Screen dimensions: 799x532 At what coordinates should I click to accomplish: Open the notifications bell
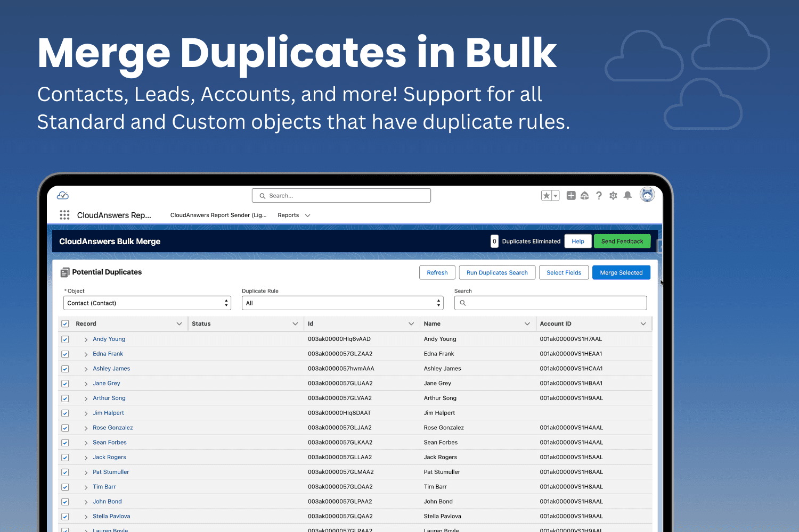(627, 196)
